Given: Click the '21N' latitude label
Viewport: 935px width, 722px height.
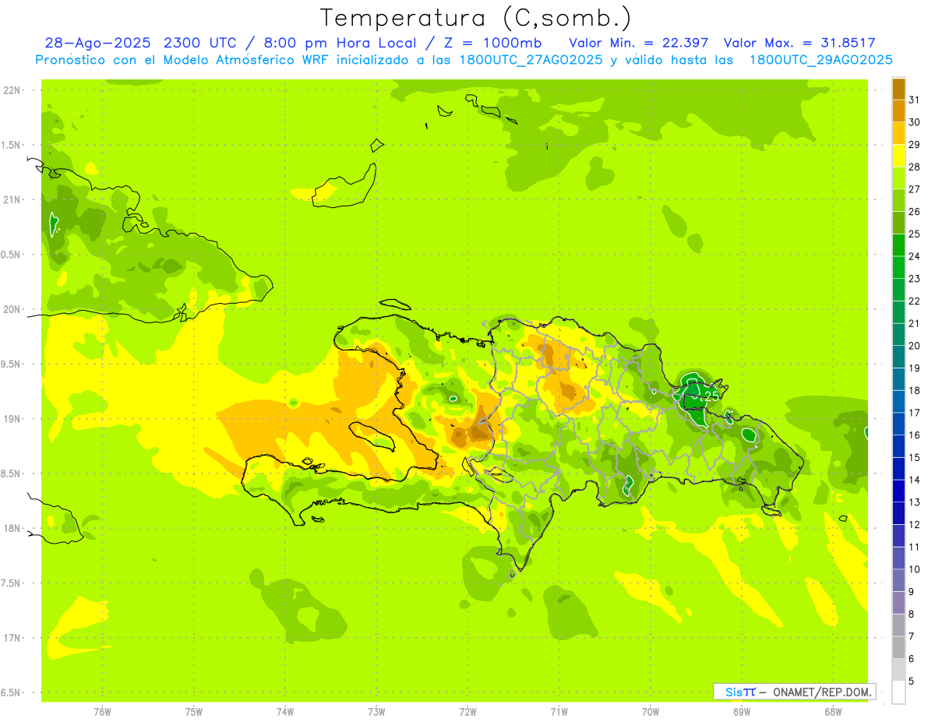Looking at the screenshot, I should [12, 200].
